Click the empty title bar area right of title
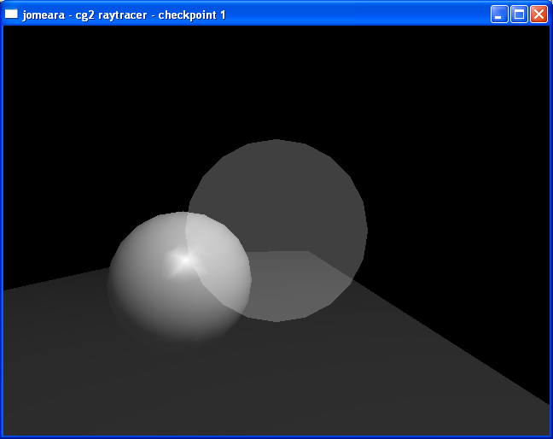The image size is (553, 439). pos(358,15)
